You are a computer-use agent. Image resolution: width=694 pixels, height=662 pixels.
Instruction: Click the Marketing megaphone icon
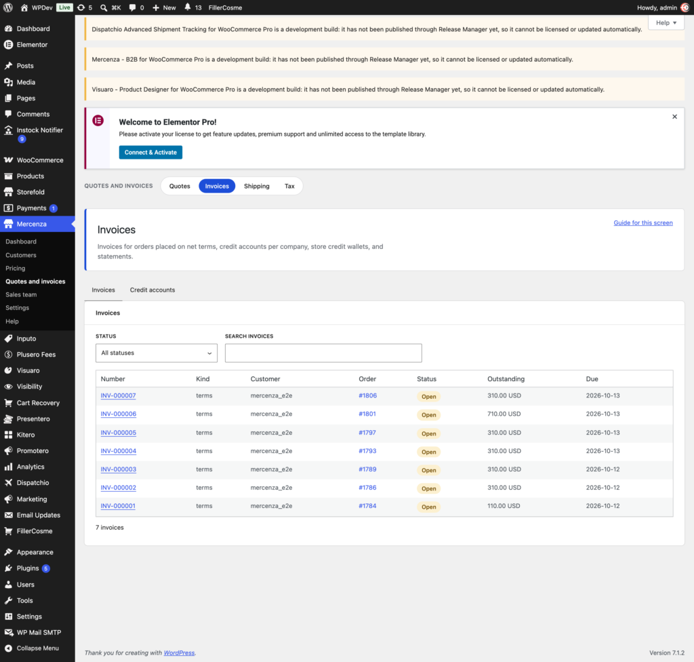tap(8, 499)
